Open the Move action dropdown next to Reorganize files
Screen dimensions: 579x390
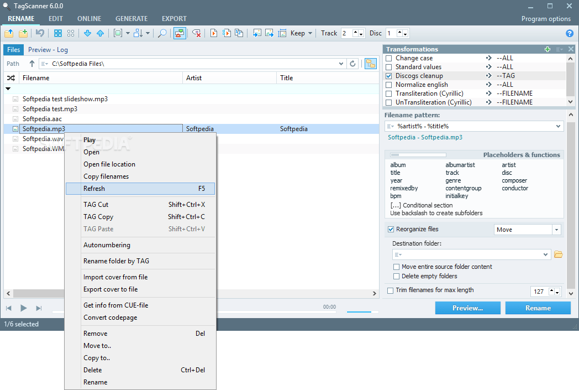tap(556, 229)
